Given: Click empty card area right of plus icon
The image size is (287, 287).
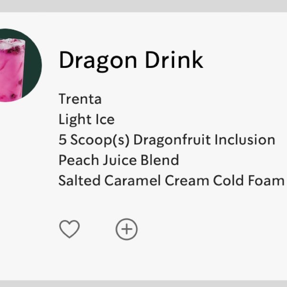Looking at the screenshot, I should [210, 229].
